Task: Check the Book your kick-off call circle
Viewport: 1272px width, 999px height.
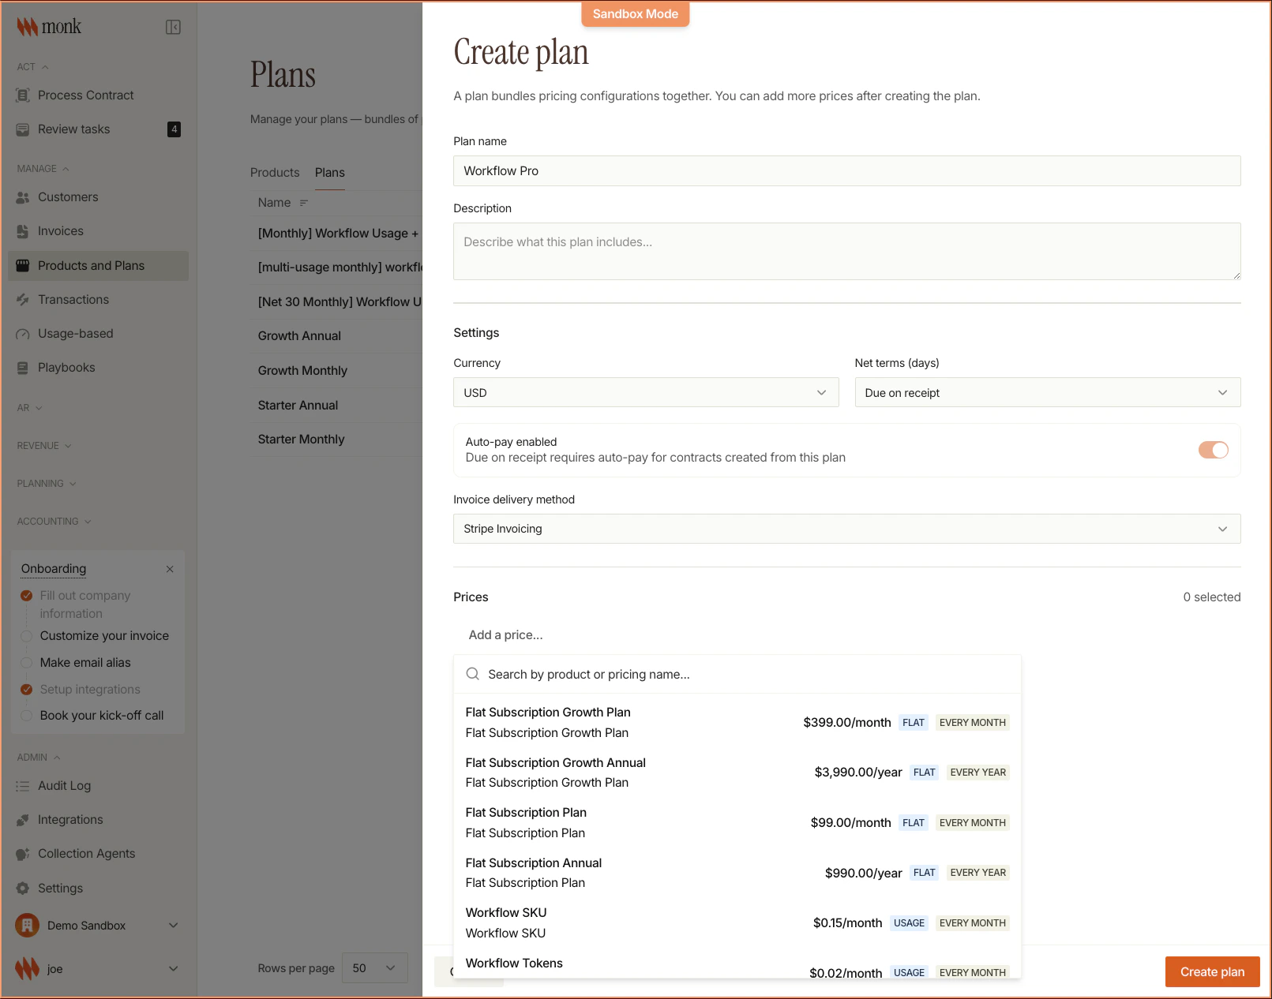Action: click(27, 716)
